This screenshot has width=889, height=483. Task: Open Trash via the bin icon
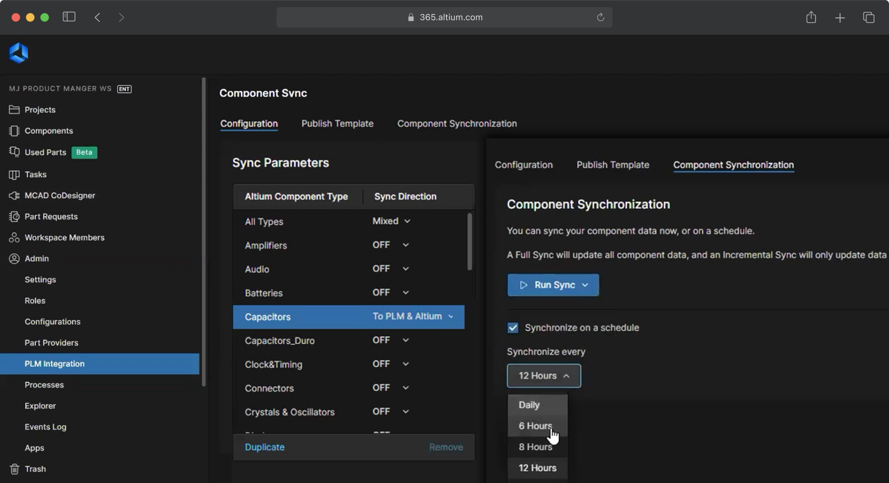click(x=14, y=469)
